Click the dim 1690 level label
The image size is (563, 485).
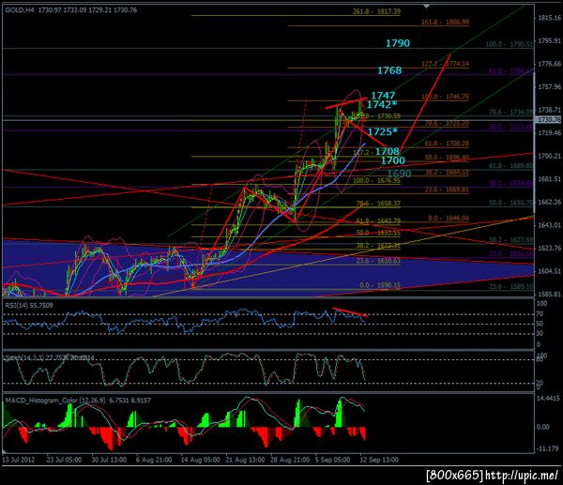pos(400,174)
